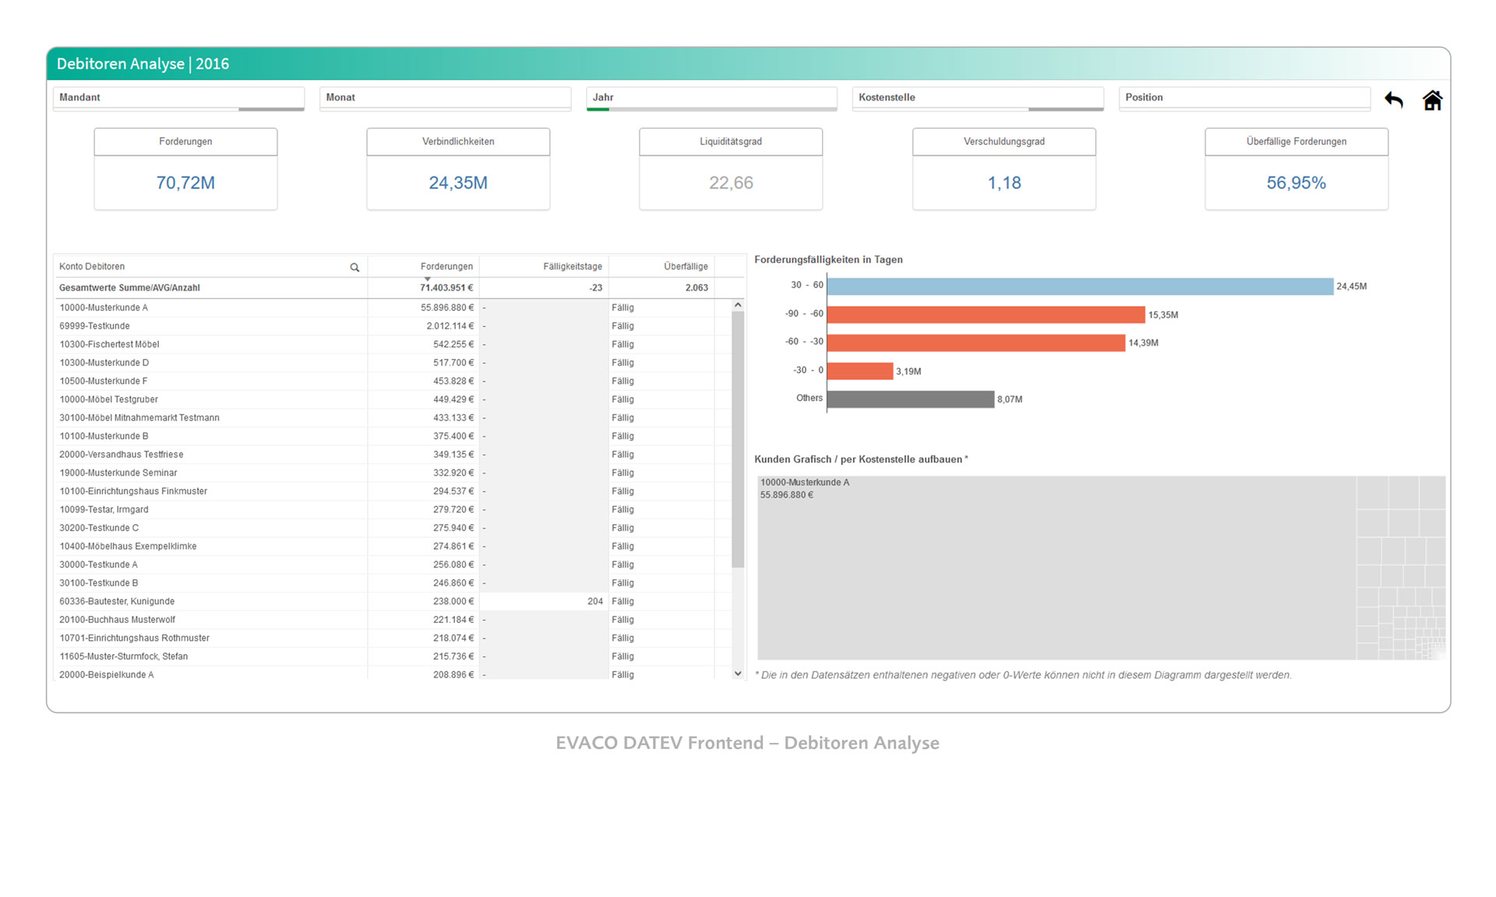The width and height of the screenshot is (1496, 897).
Task: Open the Kostenstelle filter box
Action: tap(978, 98)
